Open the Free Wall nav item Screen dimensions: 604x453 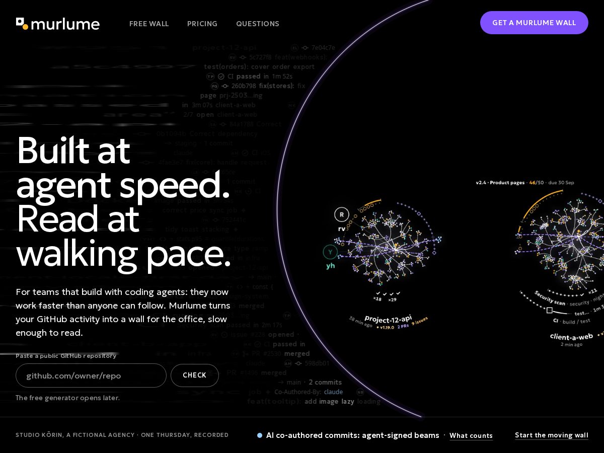[149, 24]
